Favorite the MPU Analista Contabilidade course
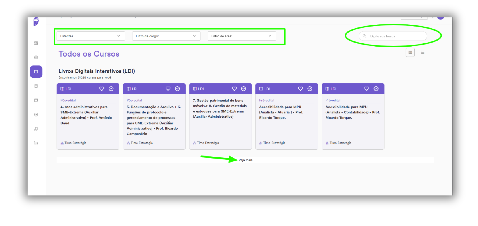The width and height of the screenshot is (478, 226). coord(367,89)
